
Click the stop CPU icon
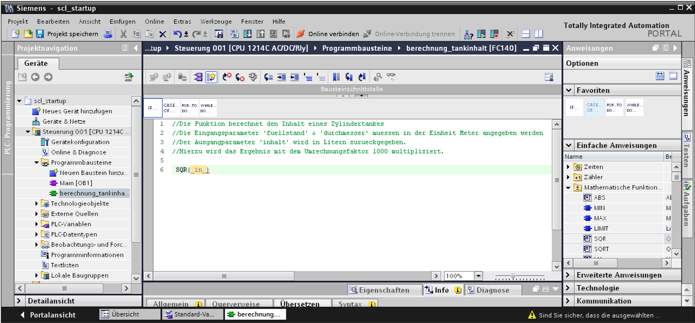(x=494, y=34)
